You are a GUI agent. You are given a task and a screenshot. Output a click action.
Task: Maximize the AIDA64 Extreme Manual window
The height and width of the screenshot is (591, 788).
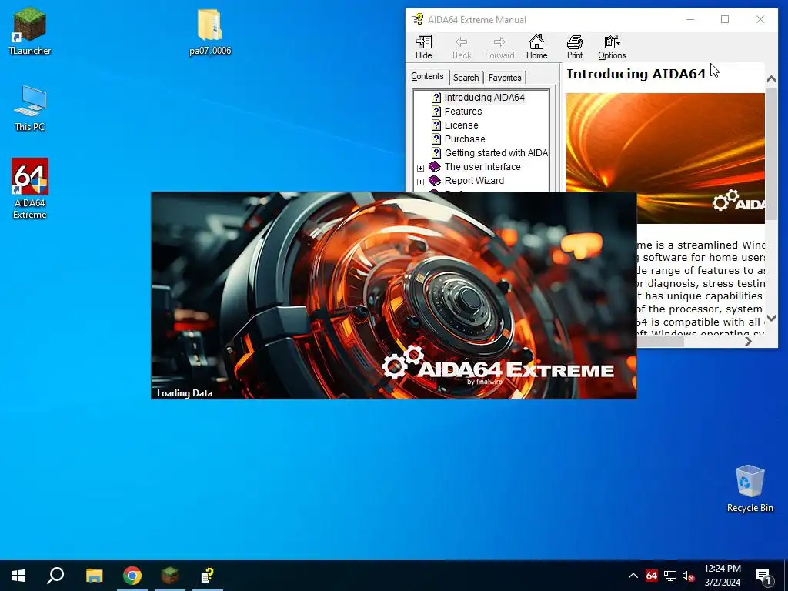725,19
